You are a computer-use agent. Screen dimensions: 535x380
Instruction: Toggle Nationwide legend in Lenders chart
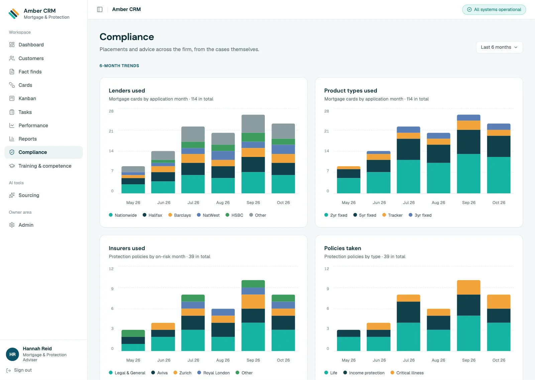[123, 215]
